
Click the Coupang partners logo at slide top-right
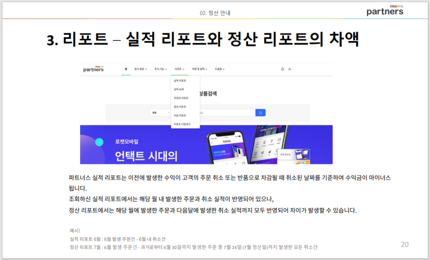pyautogui.click(x=385, y=11)
